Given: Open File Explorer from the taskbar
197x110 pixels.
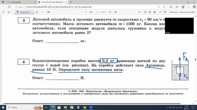Looking at the screenshot, I should tap(66, 107).
